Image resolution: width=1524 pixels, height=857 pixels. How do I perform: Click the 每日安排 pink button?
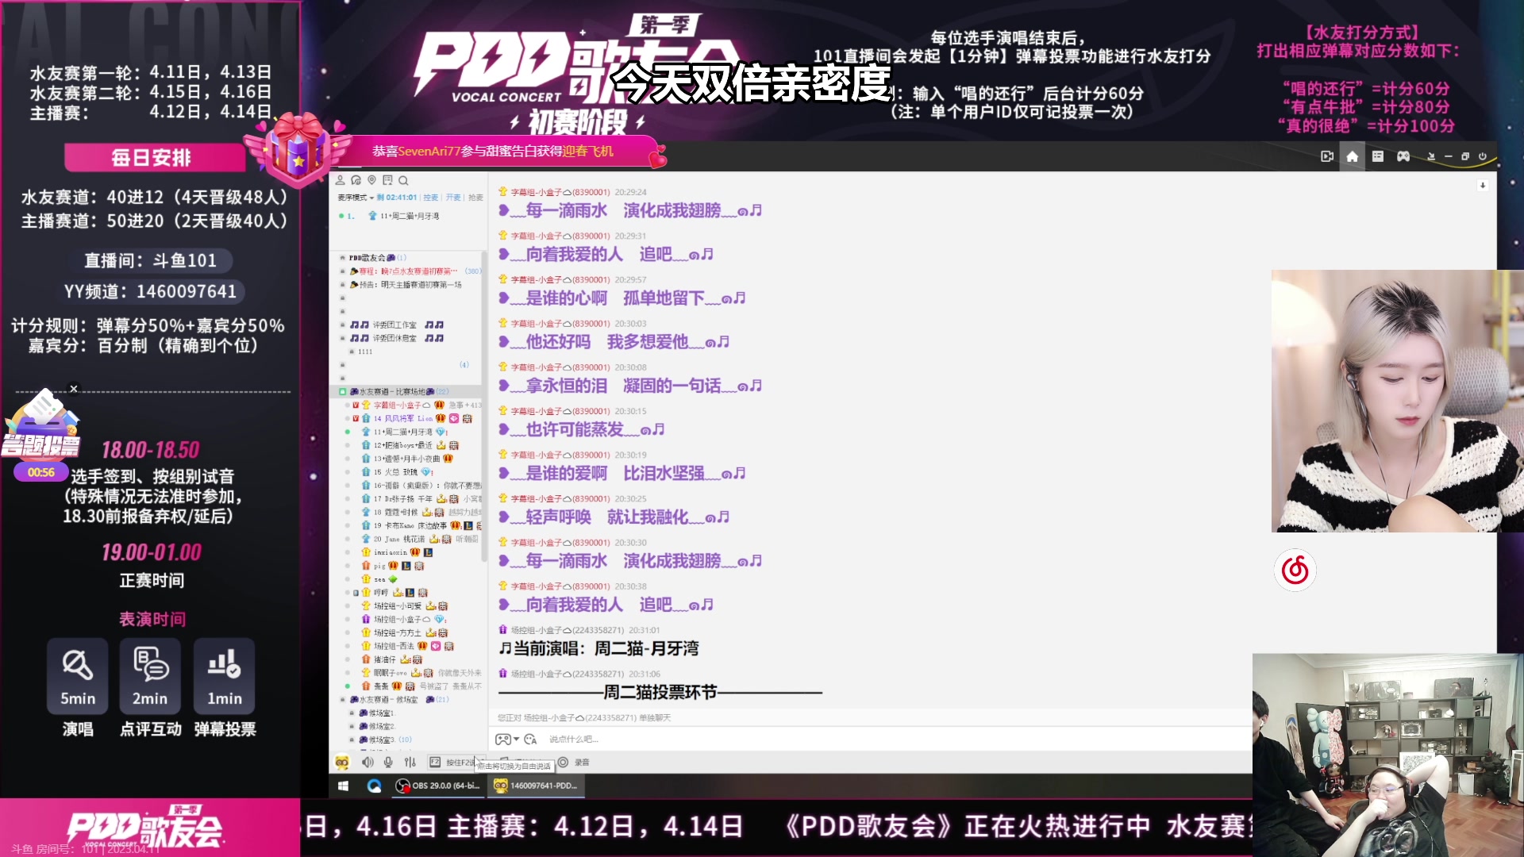pos(154,157)
